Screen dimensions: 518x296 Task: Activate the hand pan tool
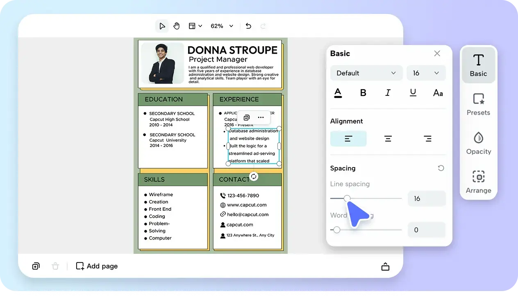point(176,26)
